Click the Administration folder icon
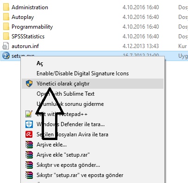The image size is (188, 183). click(6, 7)
